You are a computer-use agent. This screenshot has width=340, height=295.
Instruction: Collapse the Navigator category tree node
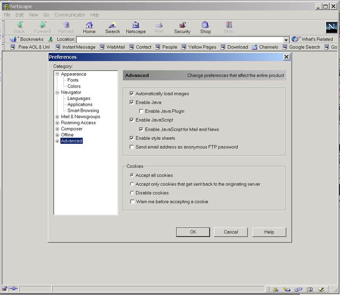pyautogui.click(x=57, y=92)
